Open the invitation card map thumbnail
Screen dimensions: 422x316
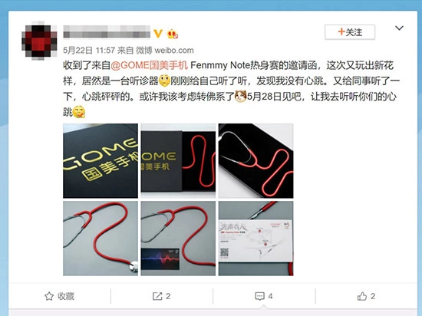(256, 239)
